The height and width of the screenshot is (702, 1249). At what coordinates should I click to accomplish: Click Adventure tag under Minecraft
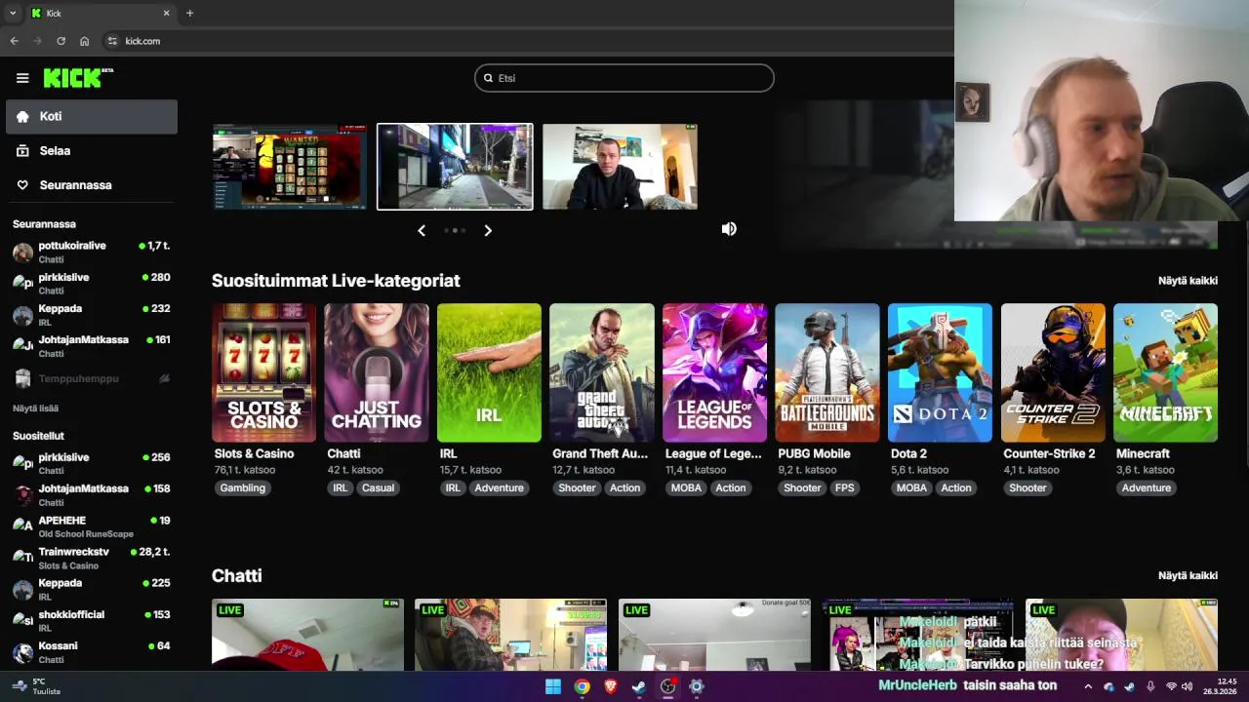pos(1146,488)
